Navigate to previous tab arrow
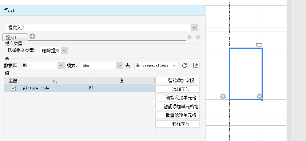This screenshot has width=306, height=141. point(190,37)
